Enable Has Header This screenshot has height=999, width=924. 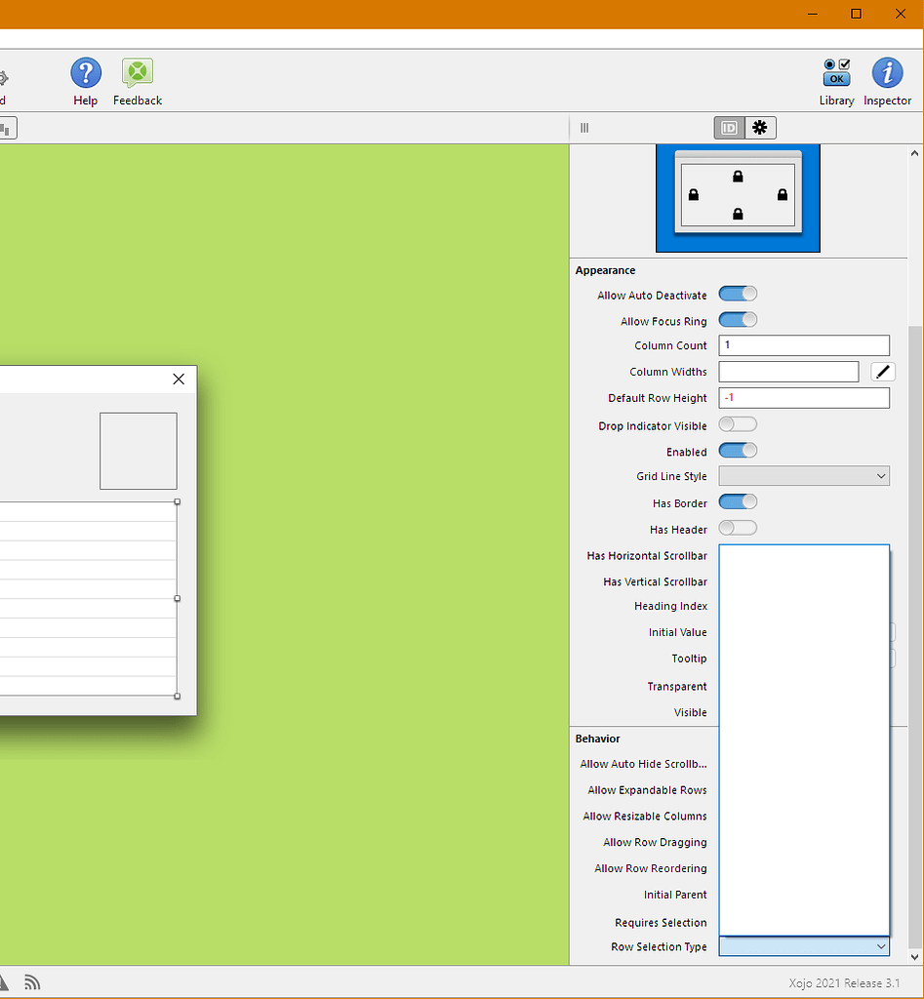click(x=738, y=528)
